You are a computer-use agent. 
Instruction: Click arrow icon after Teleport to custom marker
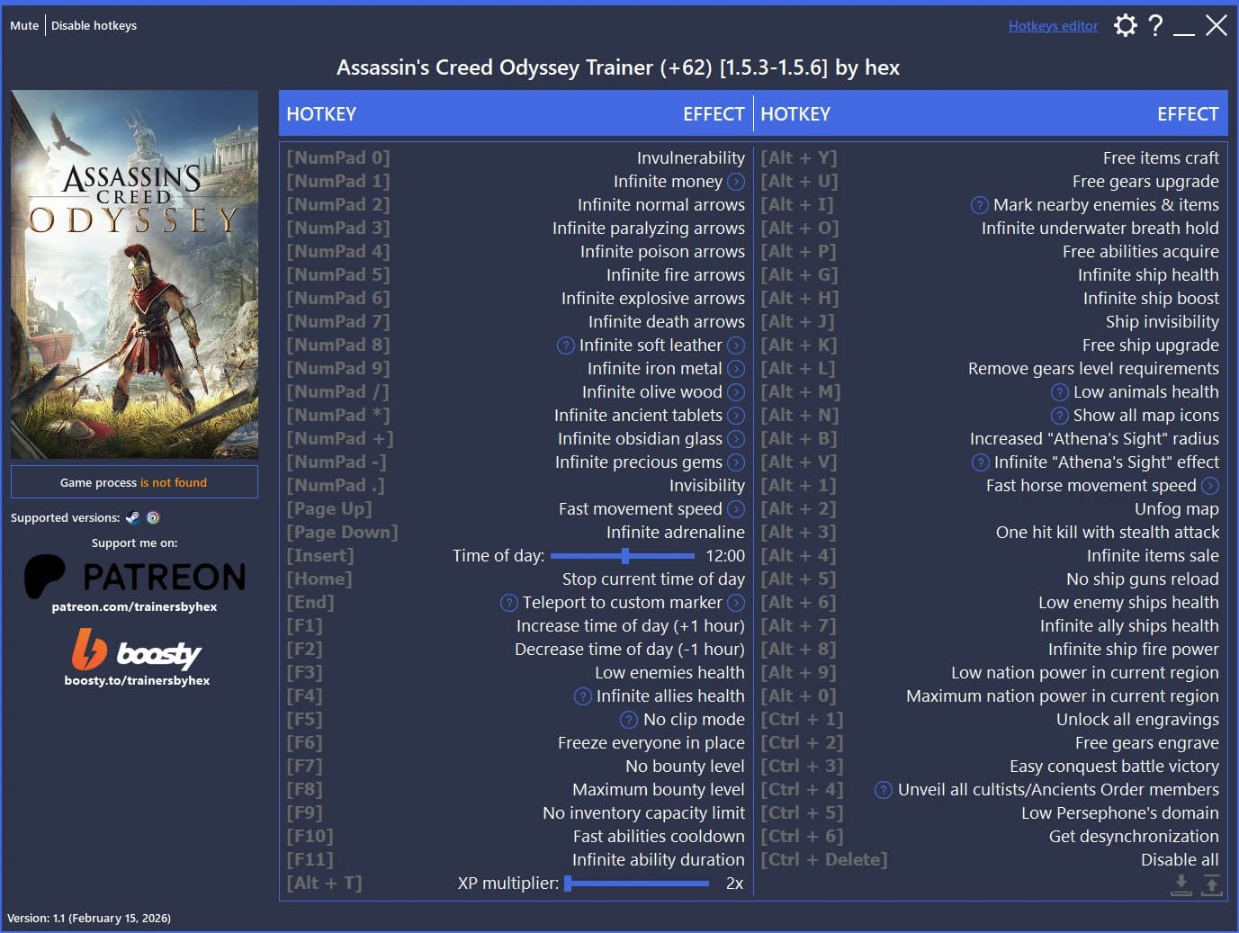tap(736, 603)
